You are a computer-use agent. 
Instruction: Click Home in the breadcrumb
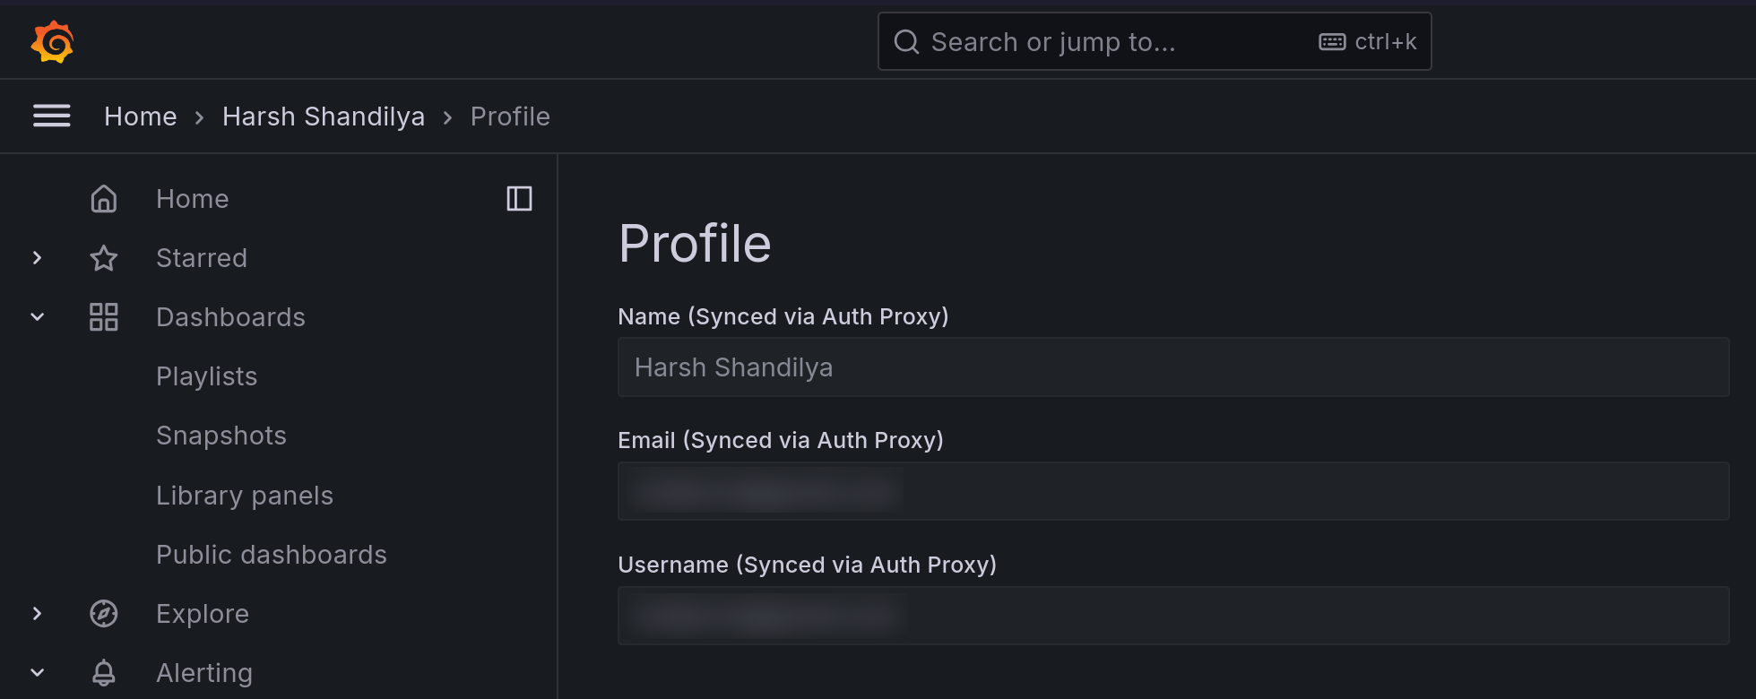pos(140,116)
